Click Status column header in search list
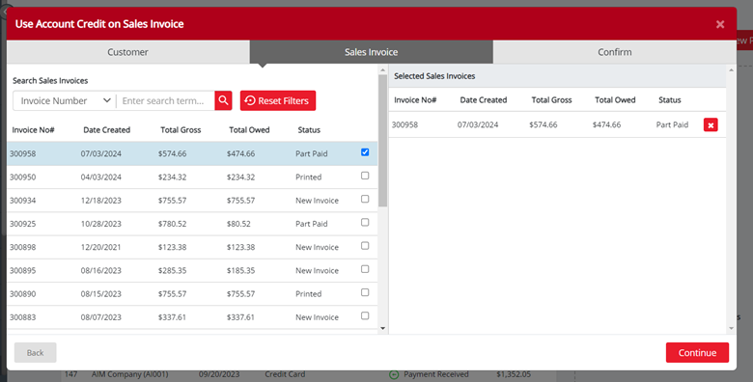Screen dimensions: 753x382 pyautogui.click(x=309, y=129)
